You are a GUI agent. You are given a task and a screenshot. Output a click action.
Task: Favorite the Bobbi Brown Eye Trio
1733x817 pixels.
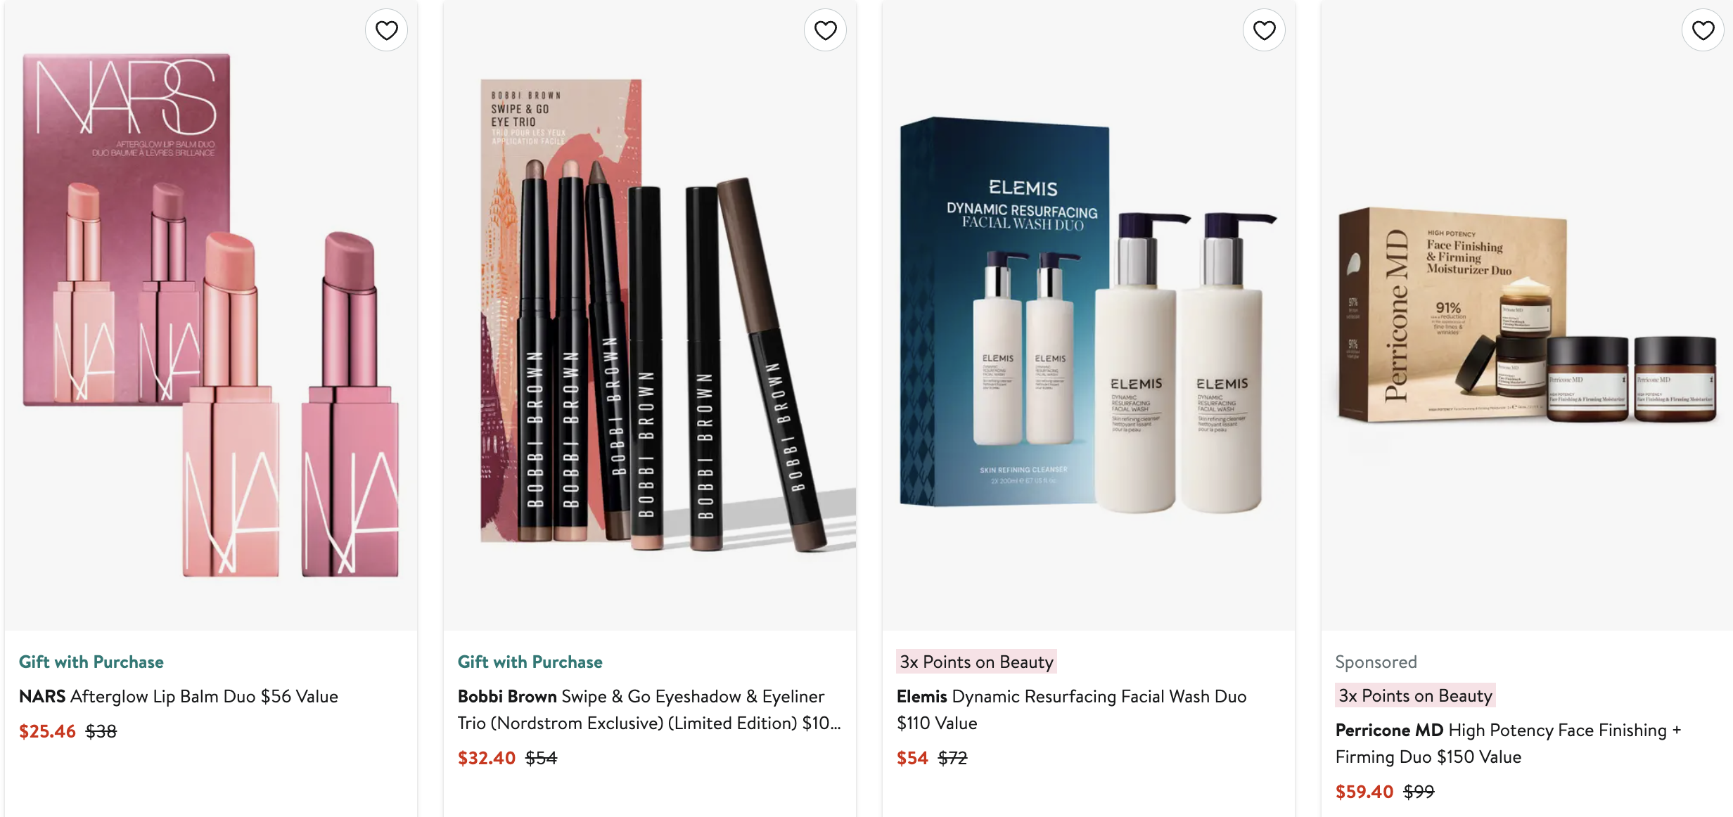point(825,30)
